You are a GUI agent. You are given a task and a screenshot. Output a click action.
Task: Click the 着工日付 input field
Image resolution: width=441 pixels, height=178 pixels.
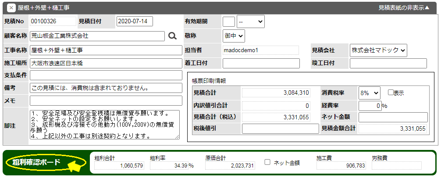pos(260,63)
